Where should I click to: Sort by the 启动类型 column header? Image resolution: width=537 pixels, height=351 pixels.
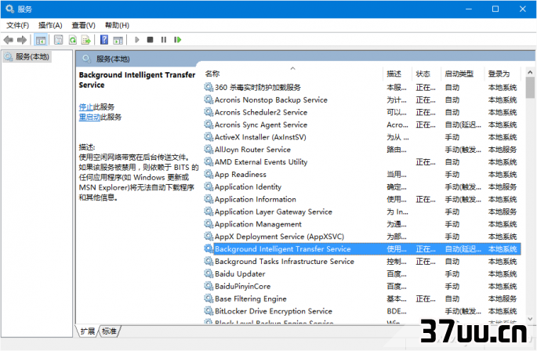[x=462, y=74]
